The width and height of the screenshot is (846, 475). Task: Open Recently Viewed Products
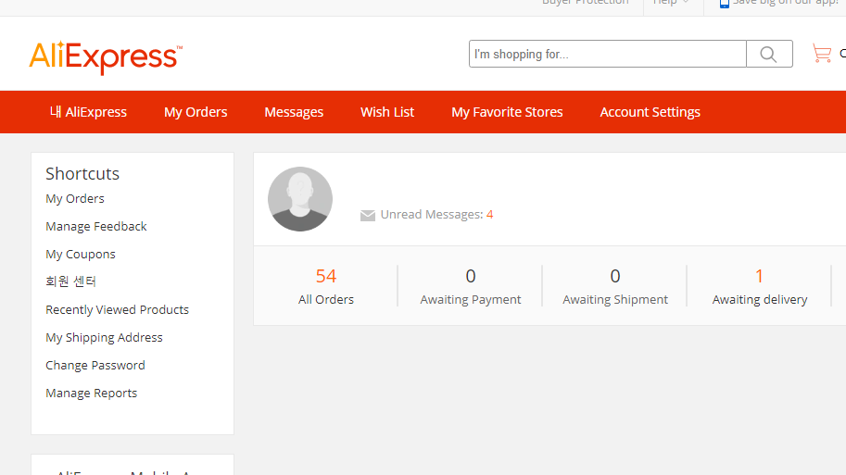117,309
